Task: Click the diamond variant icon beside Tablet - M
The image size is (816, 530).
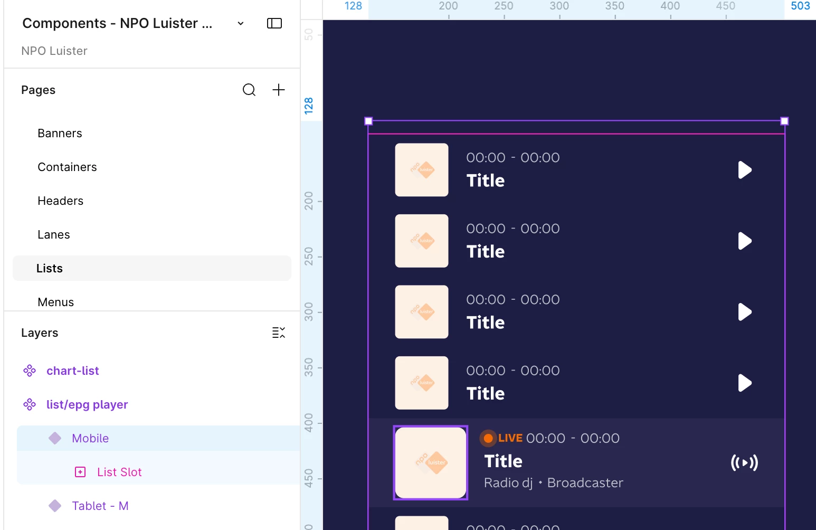Action: point(55,506)
